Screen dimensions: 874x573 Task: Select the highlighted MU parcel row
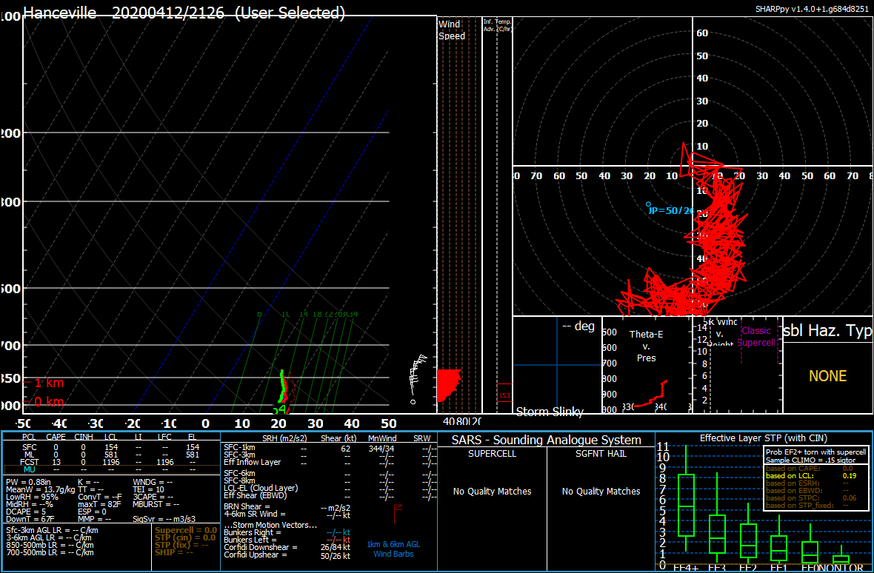click(x=112, y=469)
